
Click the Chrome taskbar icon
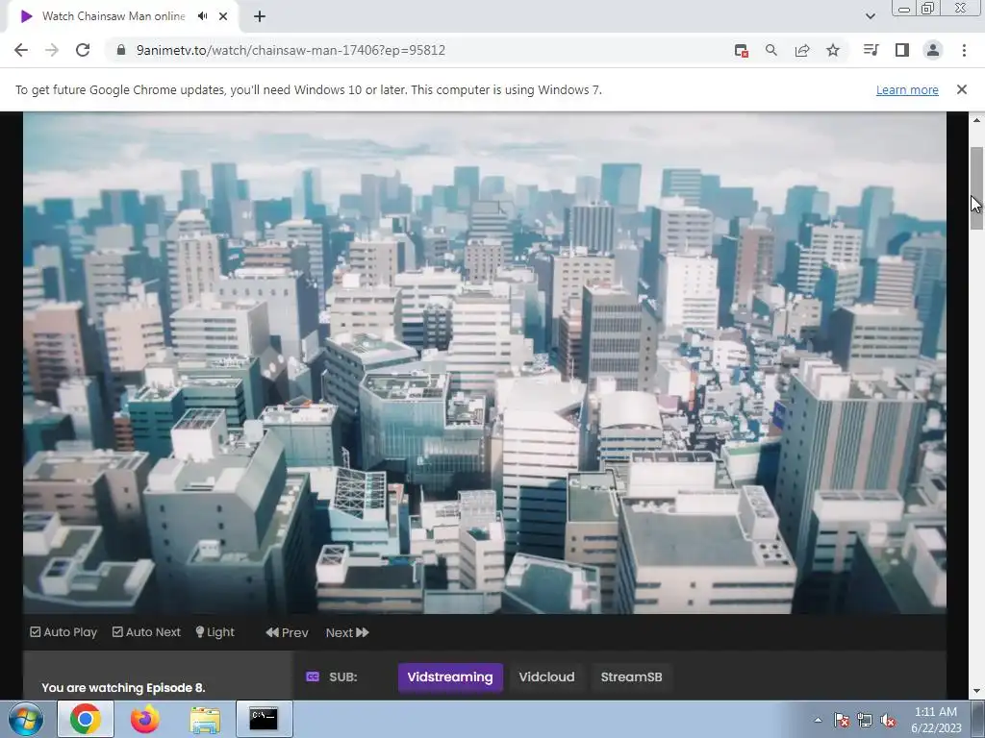86,719
